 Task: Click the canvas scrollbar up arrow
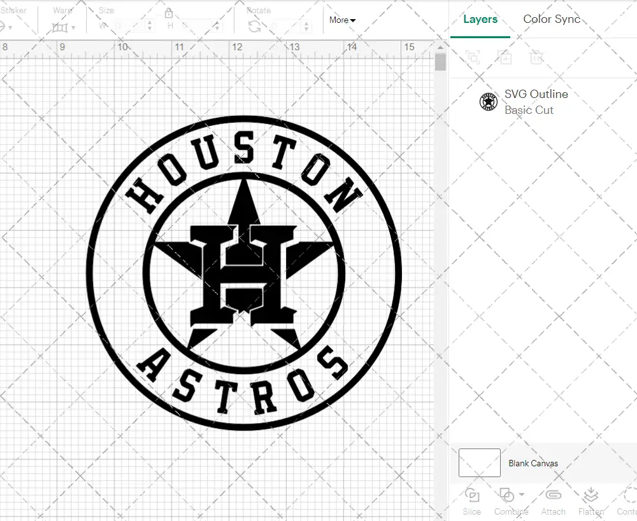(440, 48)
